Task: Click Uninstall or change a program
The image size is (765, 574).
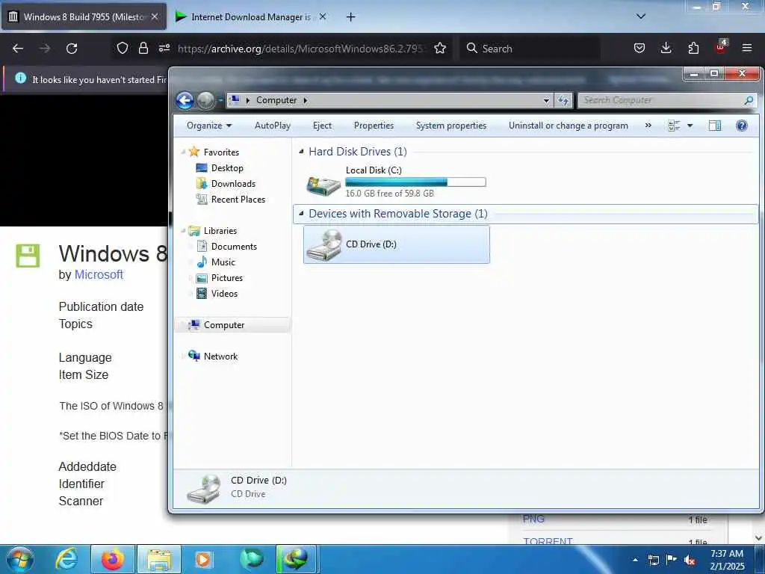Action: pyautogui.click(x=568, y=126)
